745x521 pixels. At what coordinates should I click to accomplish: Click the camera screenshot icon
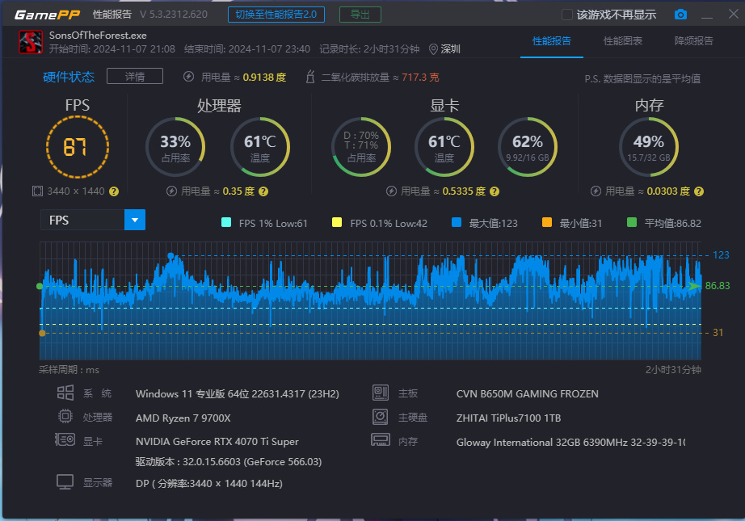coord(680,15)
